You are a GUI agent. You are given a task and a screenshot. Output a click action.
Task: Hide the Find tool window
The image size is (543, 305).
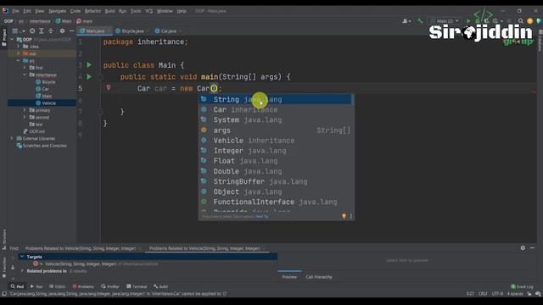pos(532,248)
